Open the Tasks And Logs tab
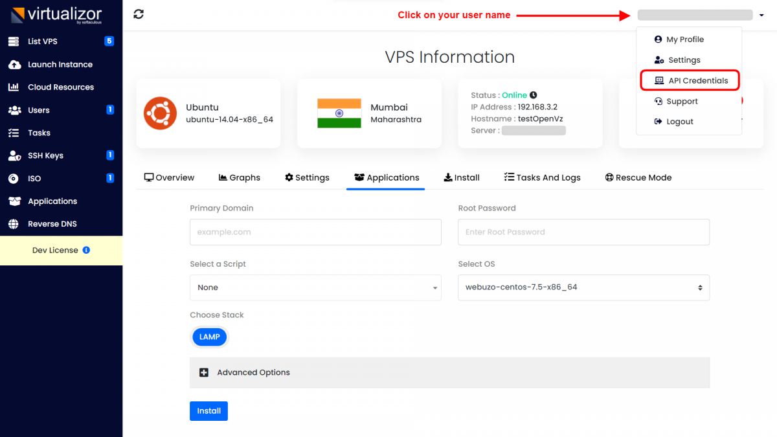This screenshot has height=437, width=777. click(x=542, y=177)
